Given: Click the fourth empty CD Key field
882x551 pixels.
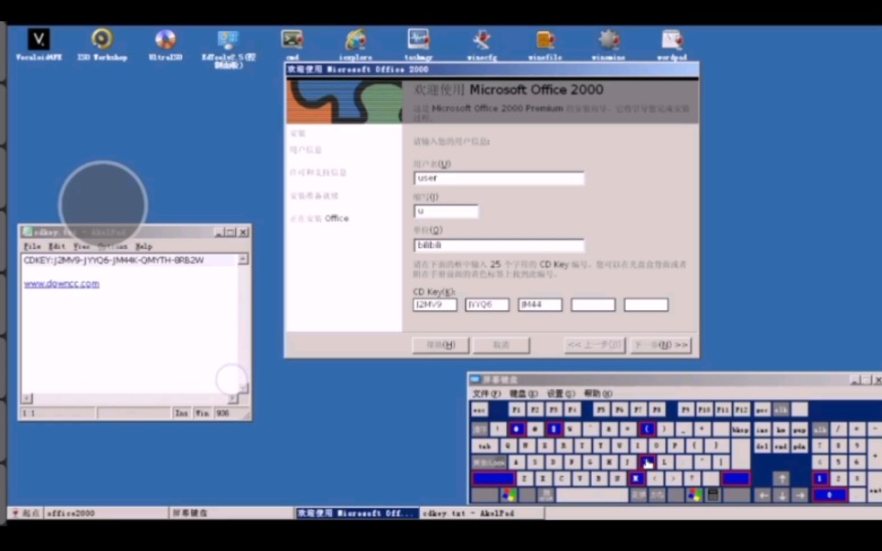Looking at the screenshot, I should click(x=592, y=304).
